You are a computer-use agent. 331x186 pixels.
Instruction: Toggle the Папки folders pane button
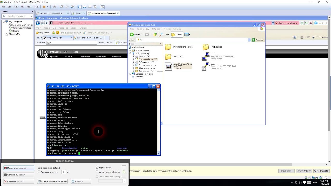coord(177,34)
